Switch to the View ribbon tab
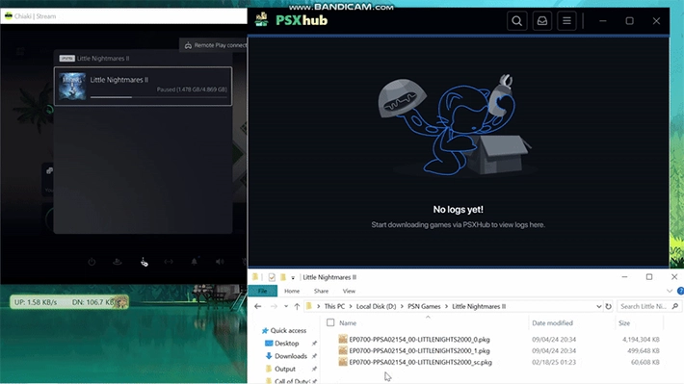Viewport: 684px width, 384px height. pos(349,291)
